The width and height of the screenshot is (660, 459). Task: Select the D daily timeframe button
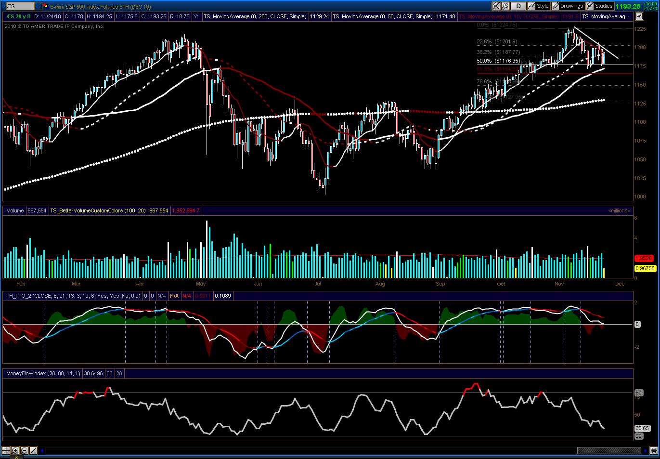(x=518, y=6)
